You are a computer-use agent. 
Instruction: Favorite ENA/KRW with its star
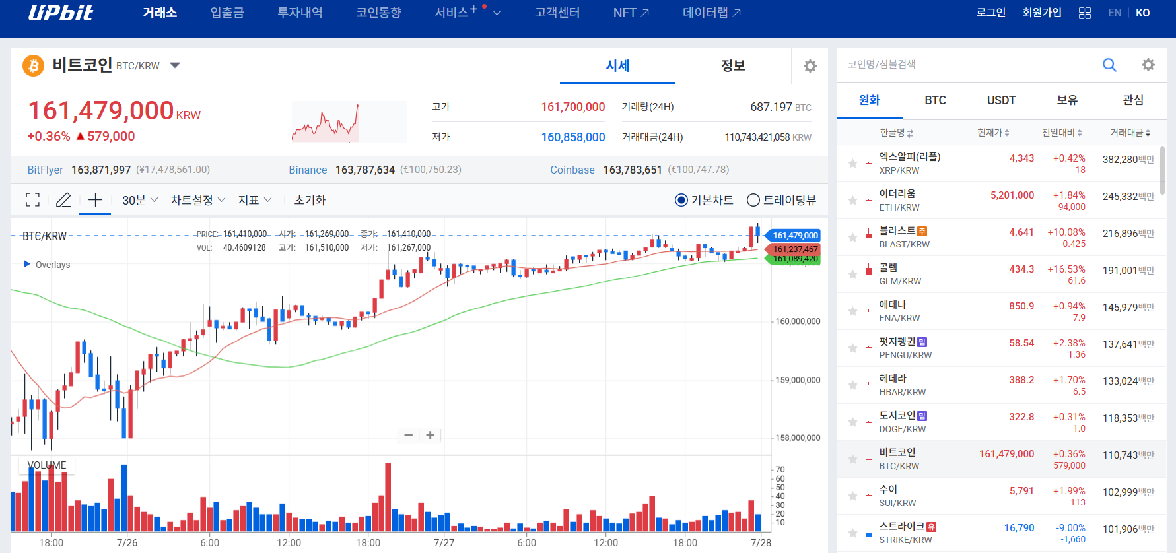pyautogui.click(x=852, y=311)
